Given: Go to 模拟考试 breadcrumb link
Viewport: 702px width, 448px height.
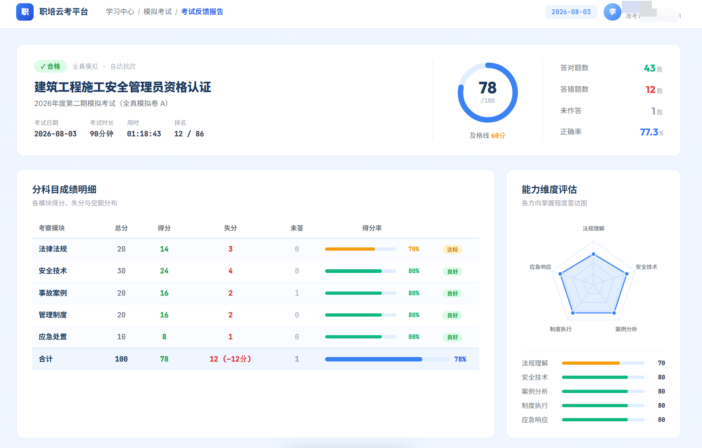Looking at the screenshot, I should (157, 12).
